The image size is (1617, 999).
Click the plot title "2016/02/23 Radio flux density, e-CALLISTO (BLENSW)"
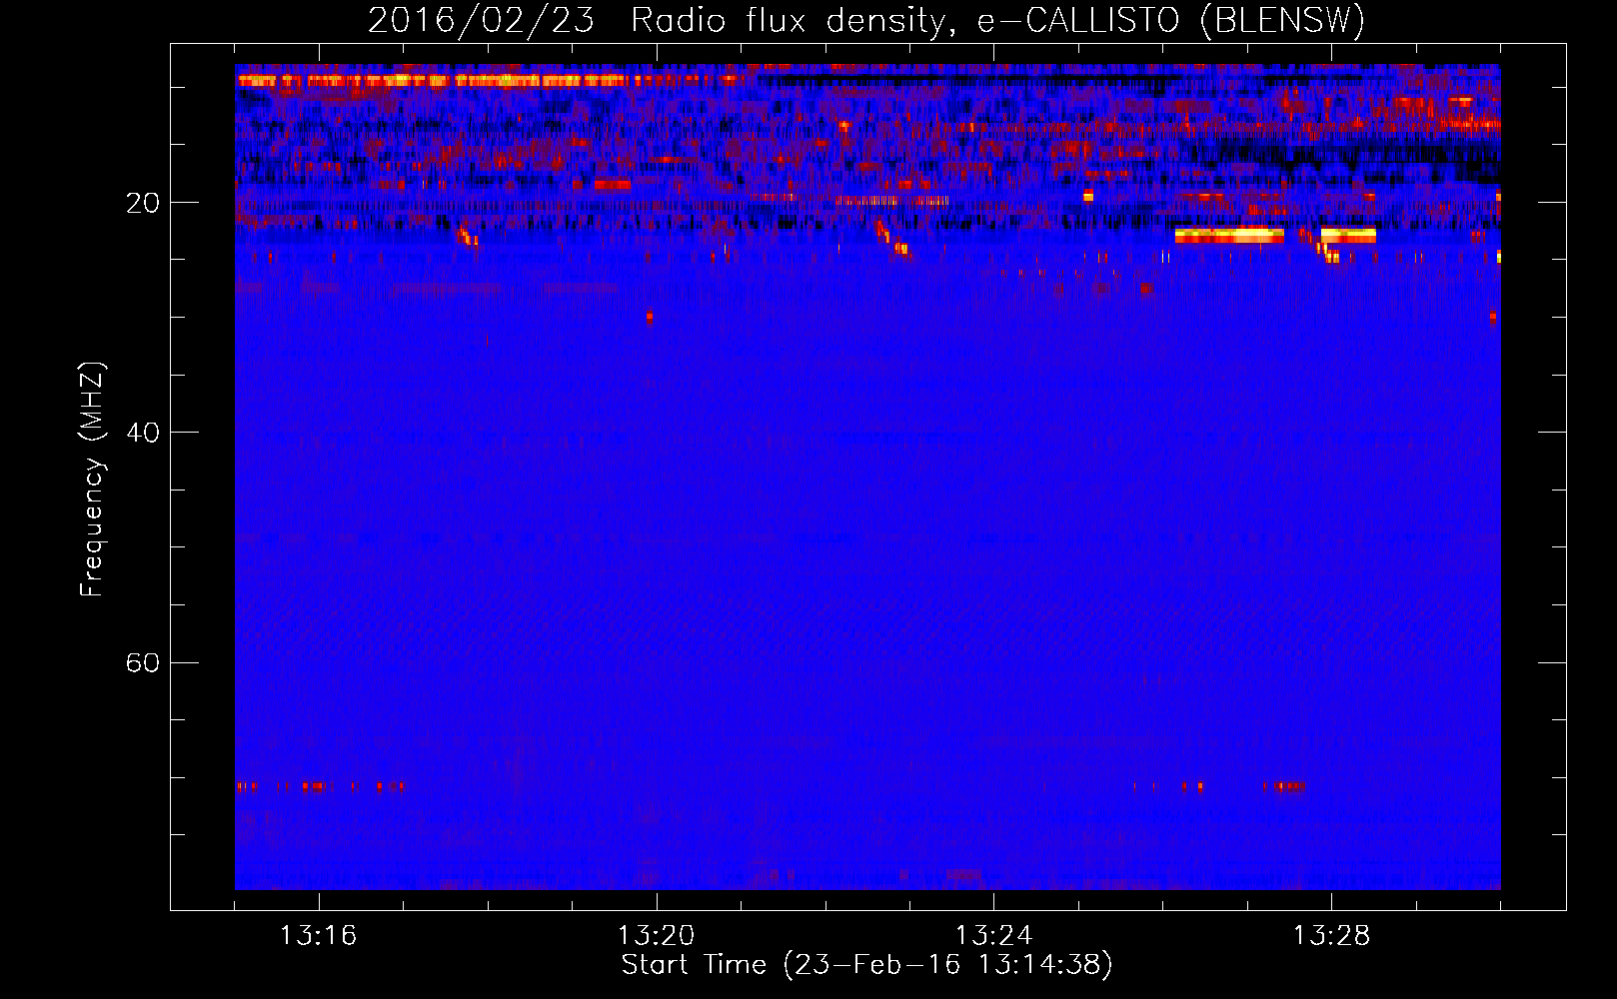pos(866,21)
